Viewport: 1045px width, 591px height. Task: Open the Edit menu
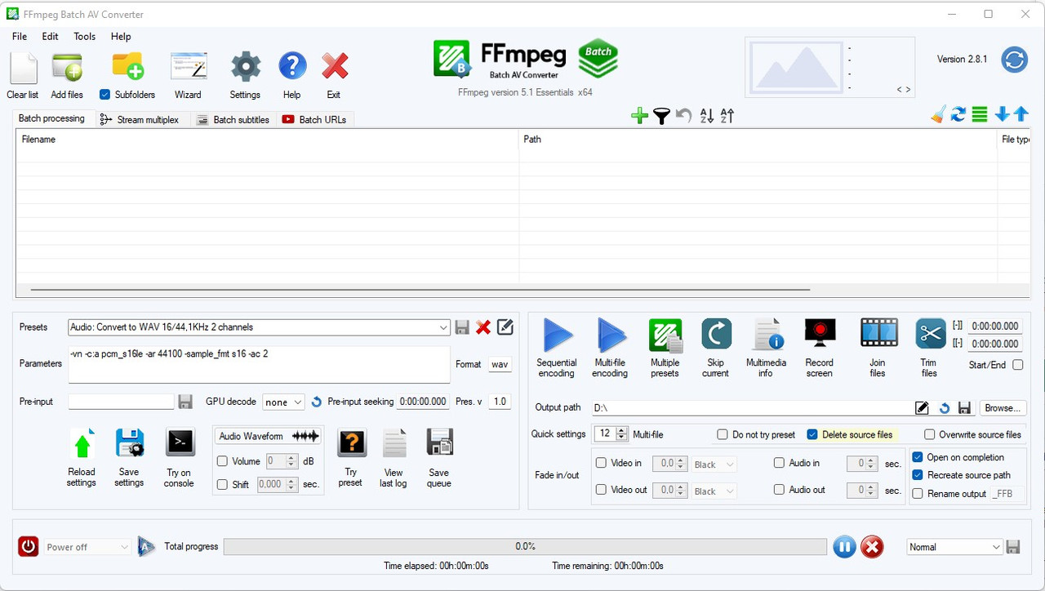click(x=50, y=36)
